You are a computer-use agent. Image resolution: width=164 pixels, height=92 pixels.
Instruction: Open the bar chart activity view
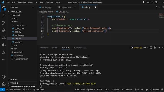tap(4, 45)
